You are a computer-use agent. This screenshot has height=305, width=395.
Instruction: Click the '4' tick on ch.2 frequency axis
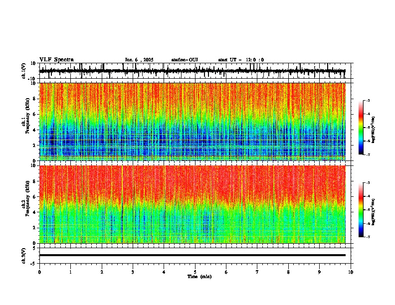coord(35,212)
